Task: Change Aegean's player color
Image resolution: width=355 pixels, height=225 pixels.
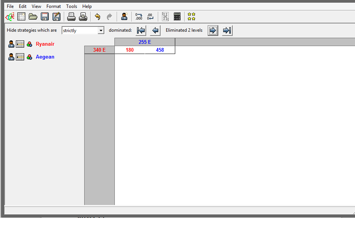Action: (x=29, y=57)
